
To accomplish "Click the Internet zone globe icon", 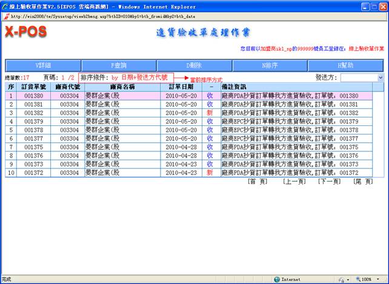I will click(277, 279).
